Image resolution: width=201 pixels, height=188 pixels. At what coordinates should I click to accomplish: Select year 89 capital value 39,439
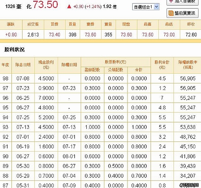pyautogui.click(x=188, y=166)
